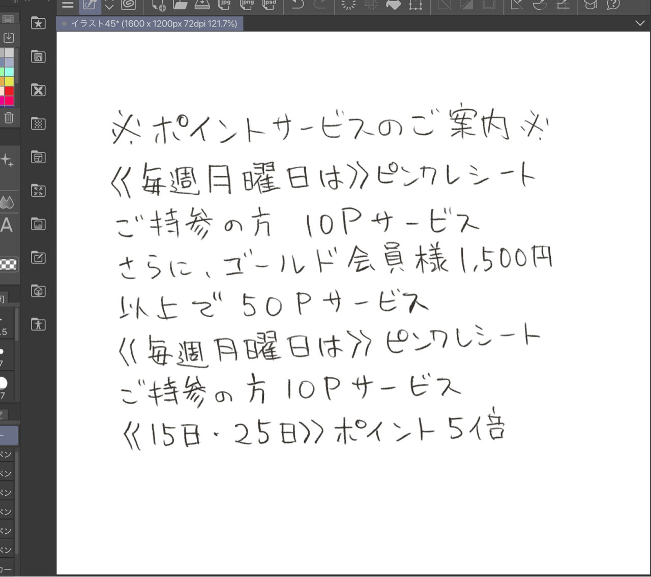Select the Text tool letter A
The width and height of the screenshot is (651, 577).
7,225
